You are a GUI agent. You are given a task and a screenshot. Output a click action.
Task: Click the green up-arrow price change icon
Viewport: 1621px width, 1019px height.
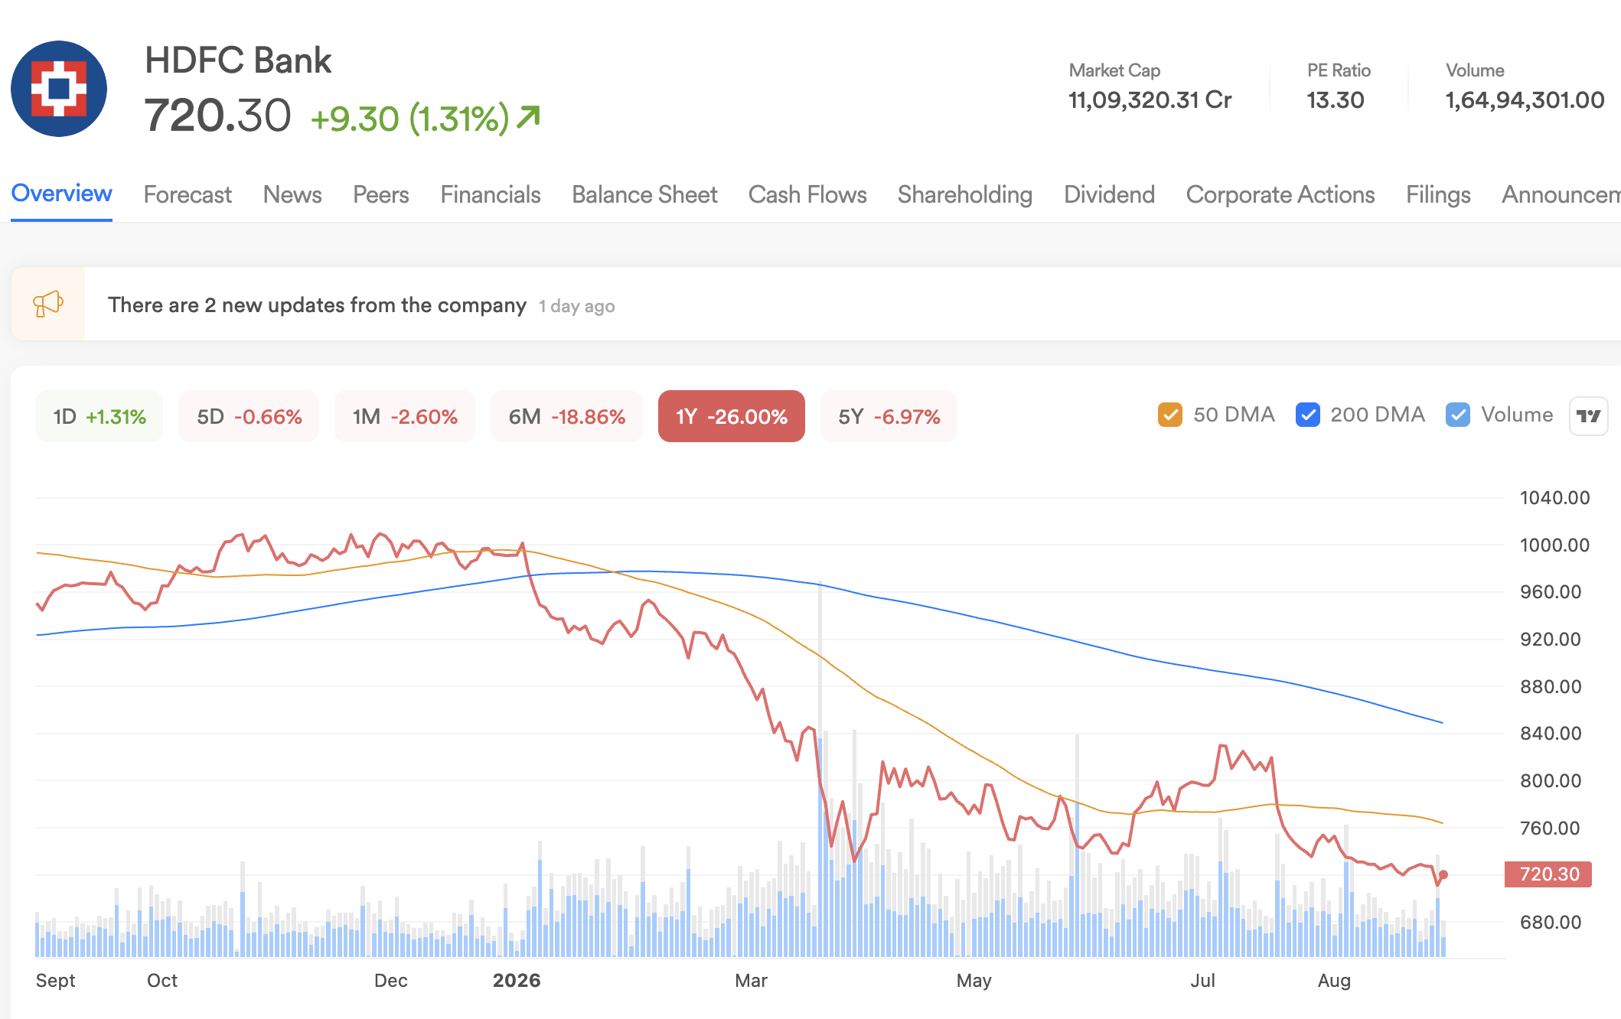click(x=529, y=117)
